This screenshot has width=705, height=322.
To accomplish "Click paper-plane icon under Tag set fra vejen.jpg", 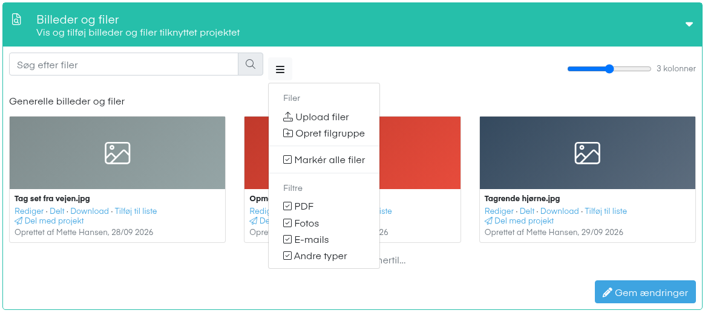I will coord(18,221).
